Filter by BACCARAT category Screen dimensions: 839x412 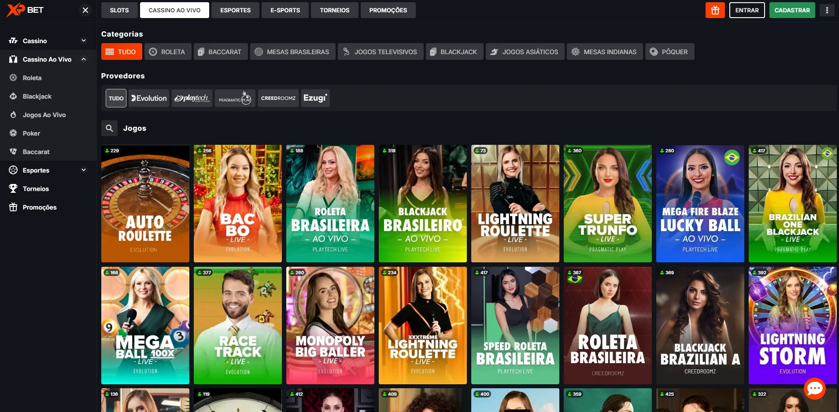coord(220,51)
